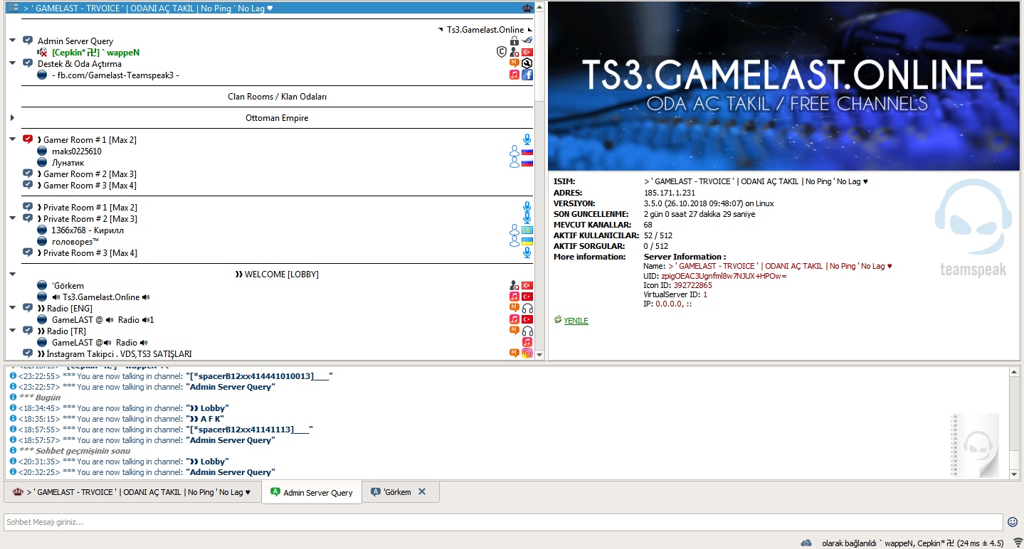Image resolution: width=1024 pixels, height=549 pixels.
Task: Click the Turkish flag on wappeN's row
Action: pyautogui.click(x=527, y=53)
